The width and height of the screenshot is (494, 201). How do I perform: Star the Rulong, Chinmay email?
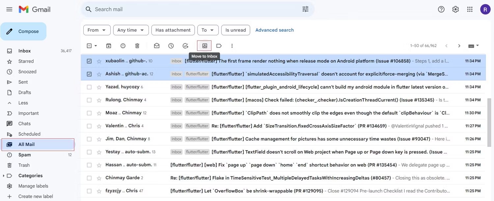[99, 100]
